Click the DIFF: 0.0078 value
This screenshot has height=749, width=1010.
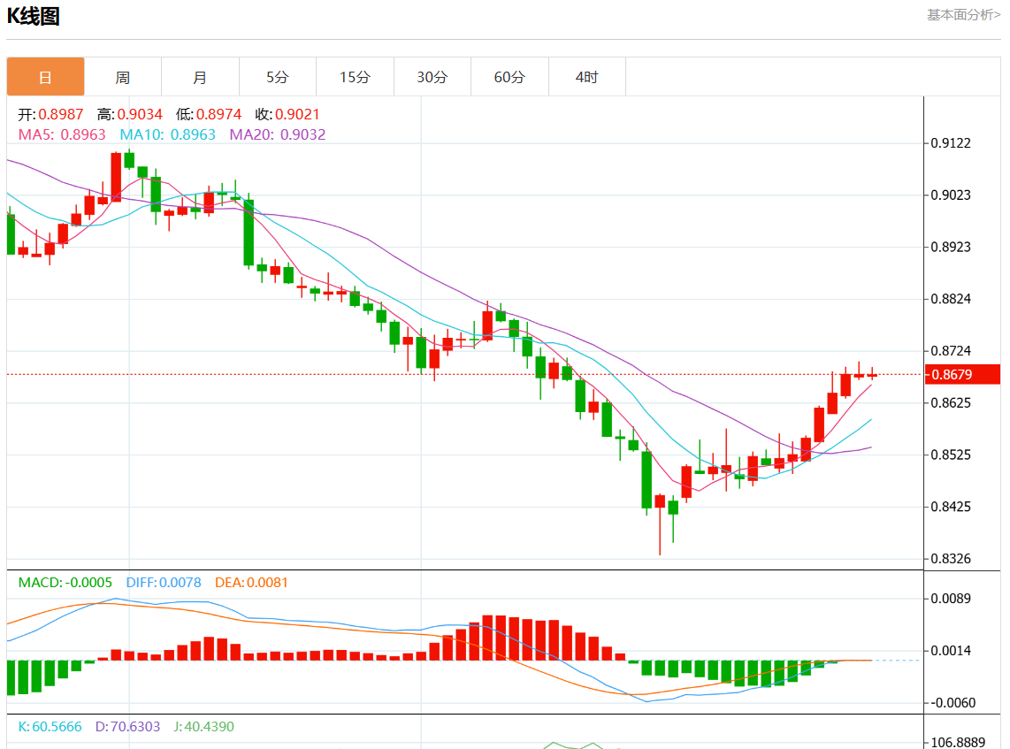point(164,582)
